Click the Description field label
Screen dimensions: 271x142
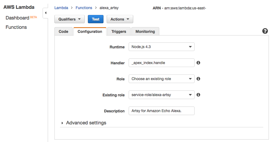tap(114, 111)
